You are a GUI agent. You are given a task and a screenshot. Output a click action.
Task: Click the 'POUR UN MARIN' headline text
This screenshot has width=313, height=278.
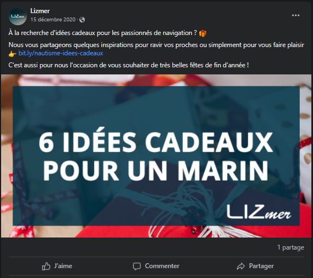click(x=156, y=171)
